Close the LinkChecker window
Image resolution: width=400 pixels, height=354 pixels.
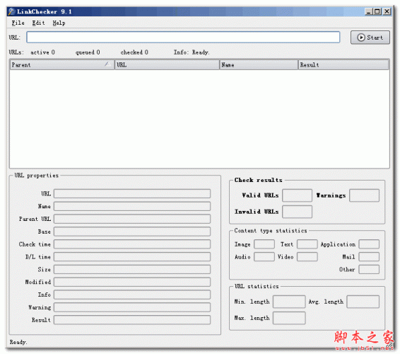(x=387, y=11)
